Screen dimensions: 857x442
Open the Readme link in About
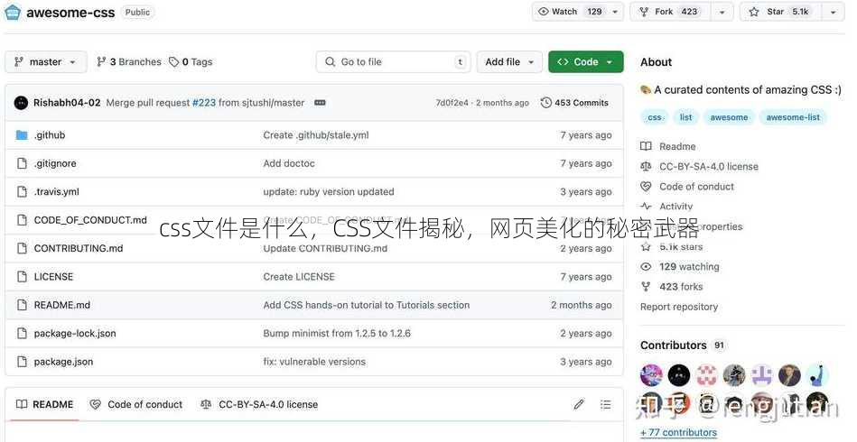[x=668, y=147]
